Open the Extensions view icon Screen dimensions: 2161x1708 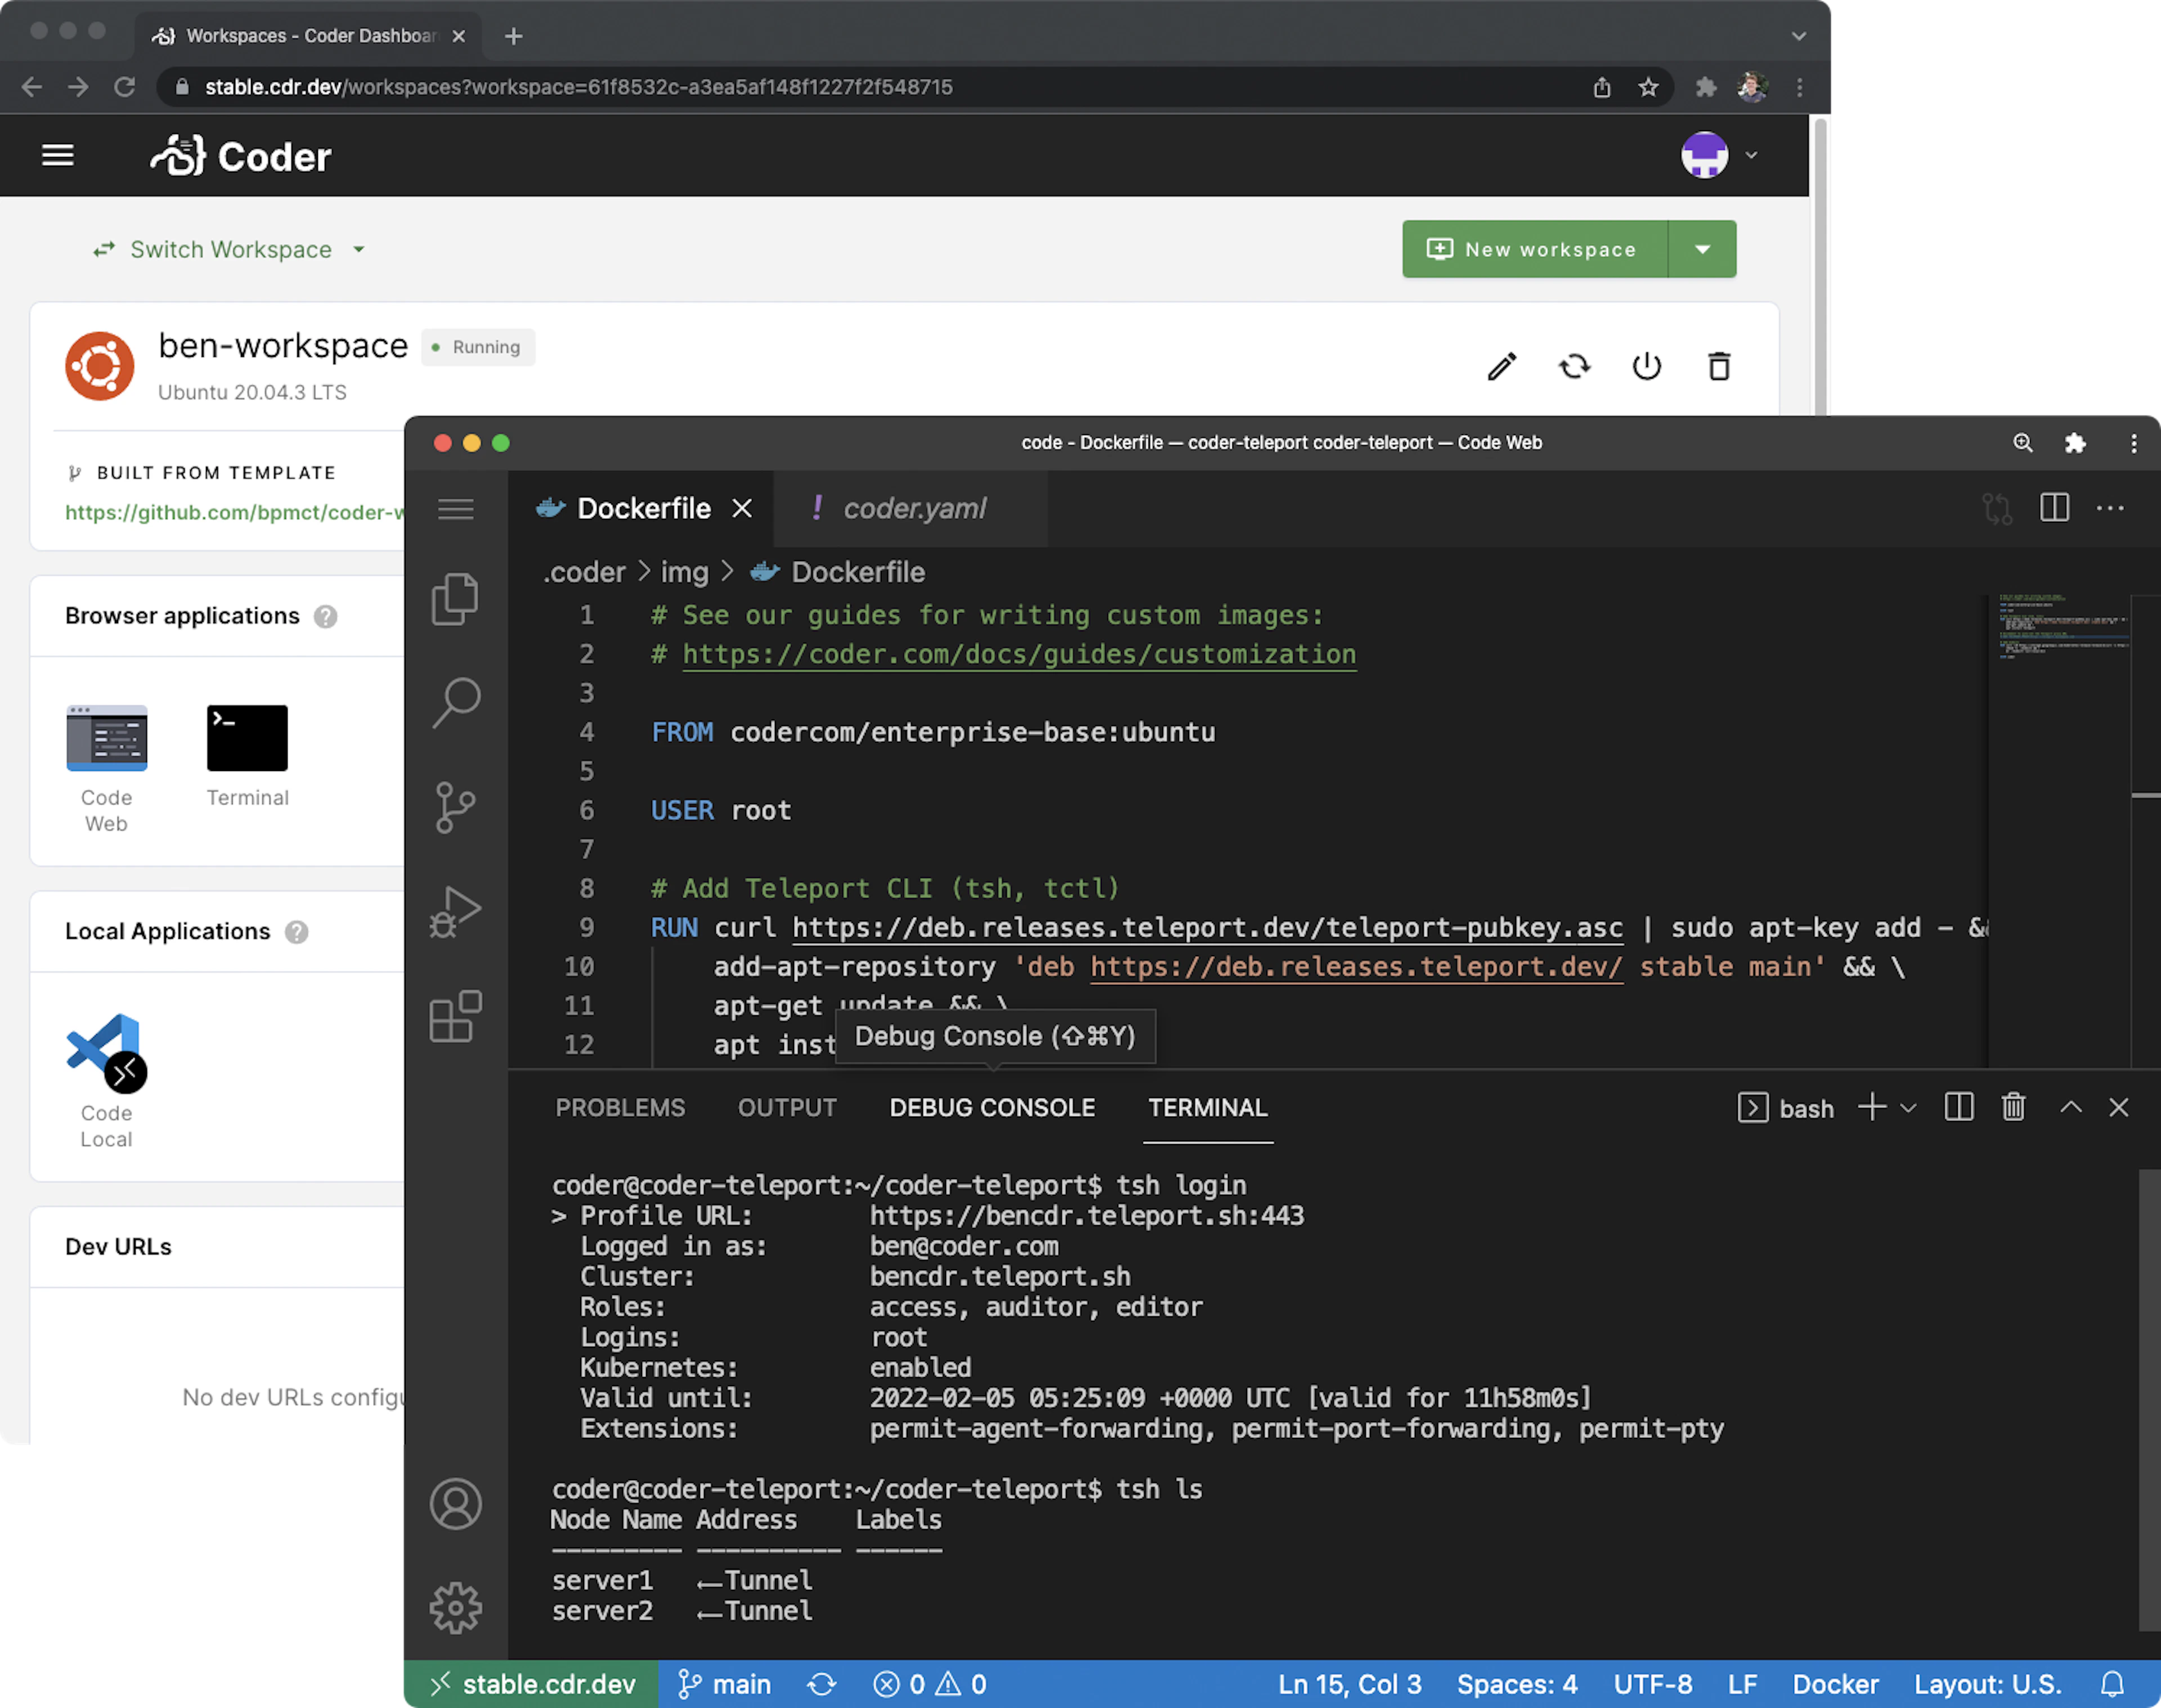(456, 1016)
